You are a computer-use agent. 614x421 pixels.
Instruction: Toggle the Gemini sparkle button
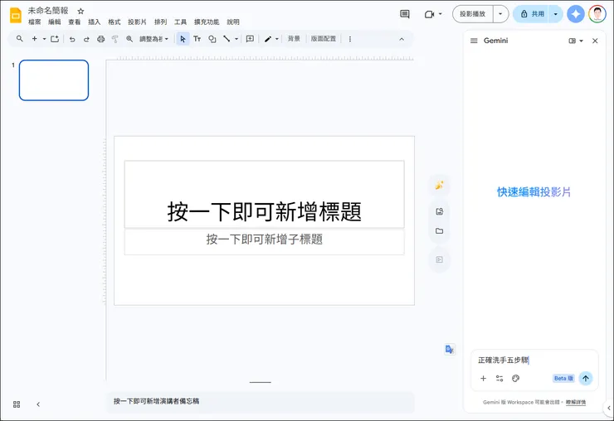click(576, 14)
